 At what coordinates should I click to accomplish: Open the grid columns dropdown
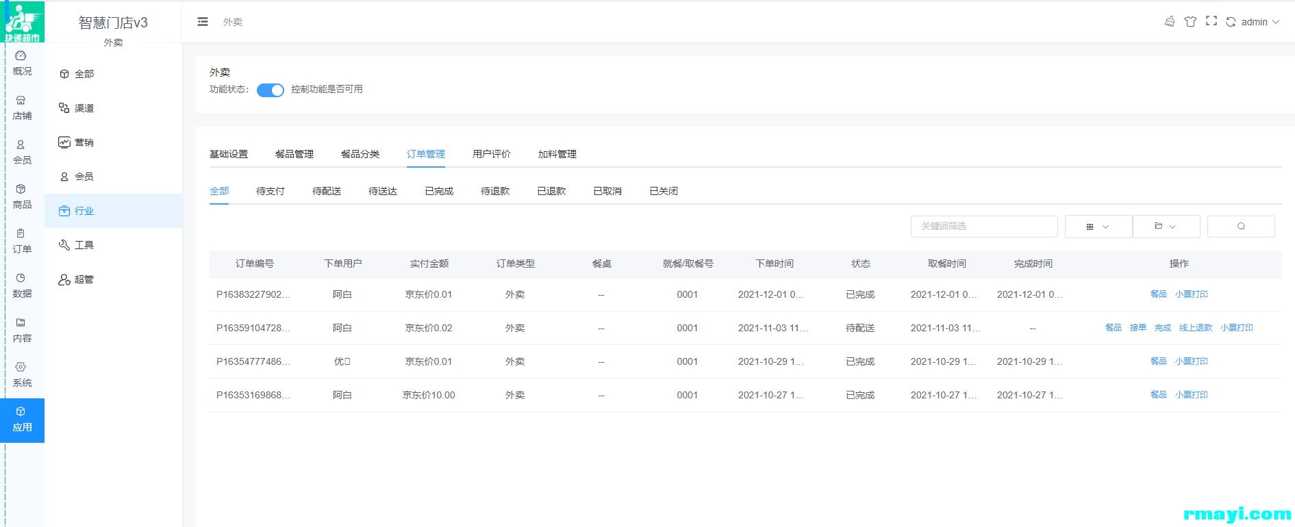(x=1098, y=227)
